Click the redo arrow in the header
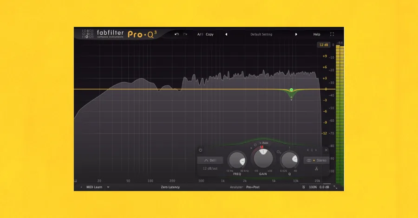This screenshot has height=218, width=418. point(185,34)
